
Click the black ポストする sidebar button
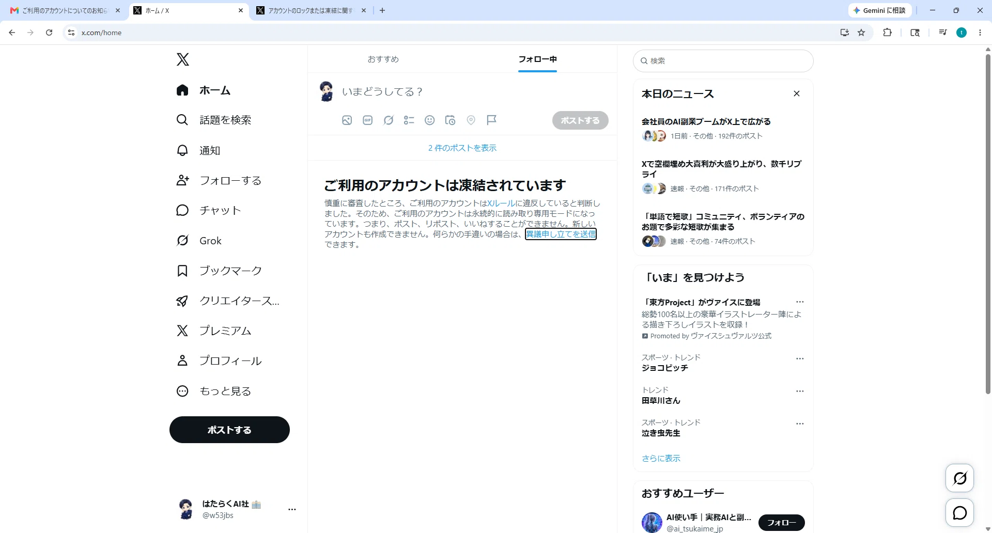pyautogui.click(x=229, y=430)
